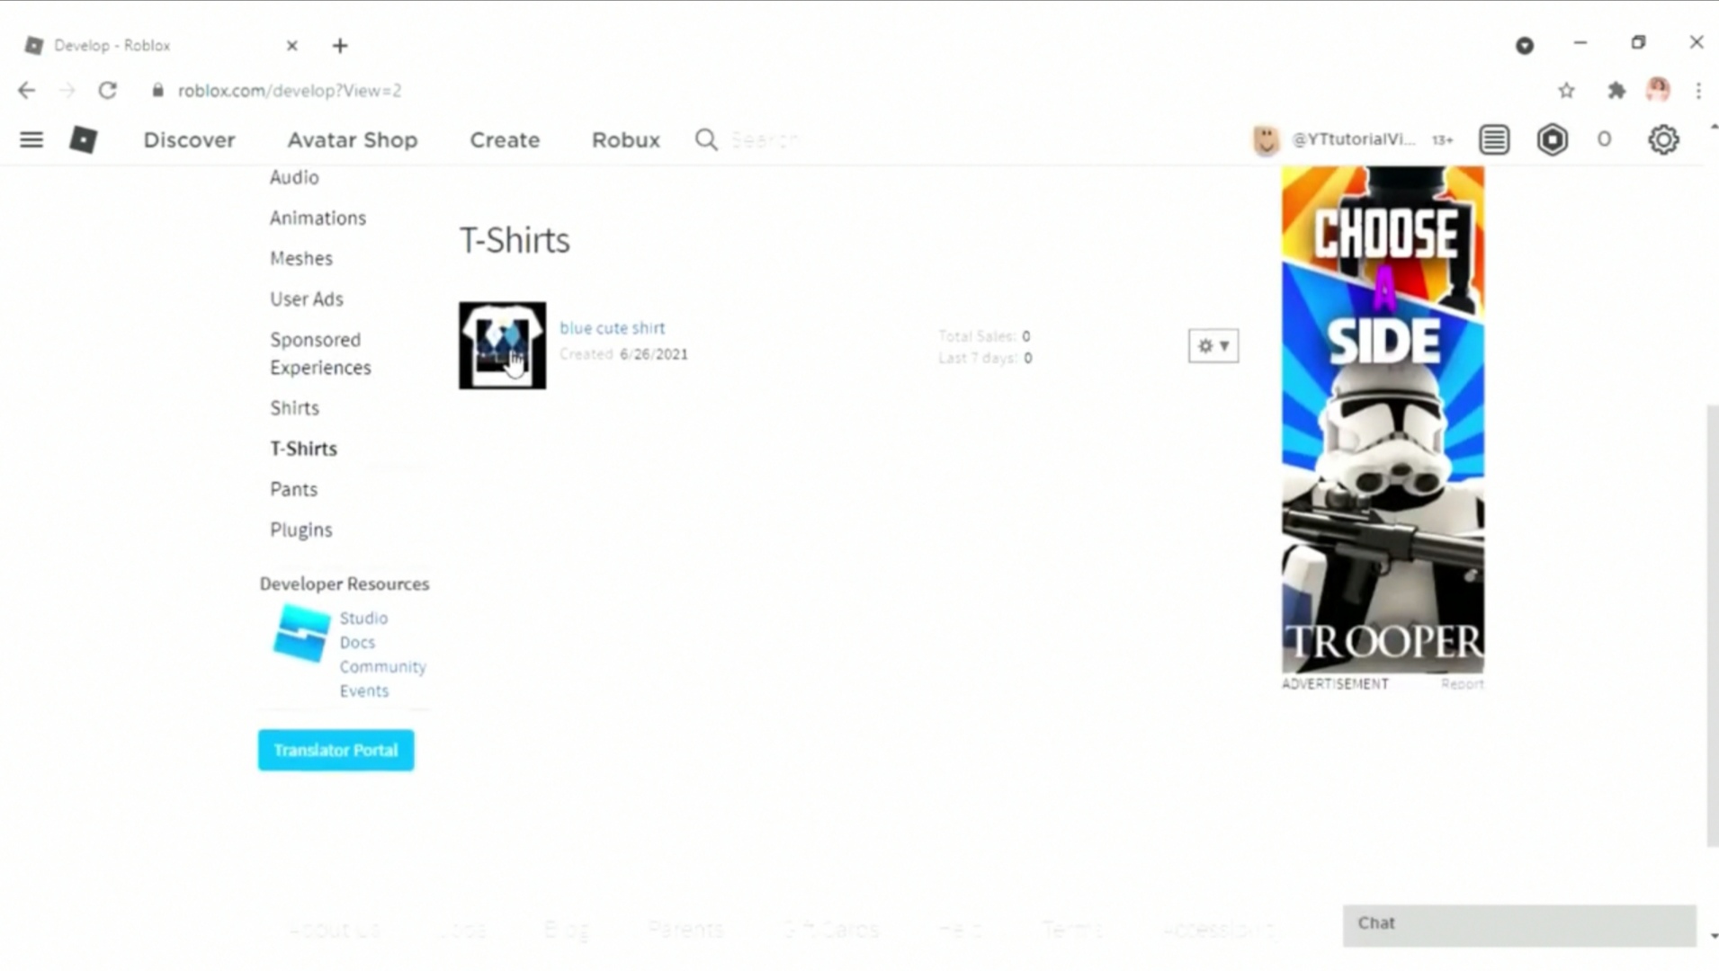This screenshot has height=971, width=1719.
Task: Click the Created date 6/26/2021
Action: pos(653,354)
